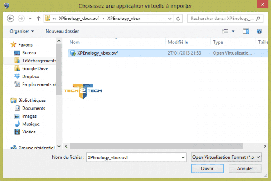The width and height of the screenshot is (271, 181).
Task: Open recent locations dropdown arrow
Action: pos(30,19)
